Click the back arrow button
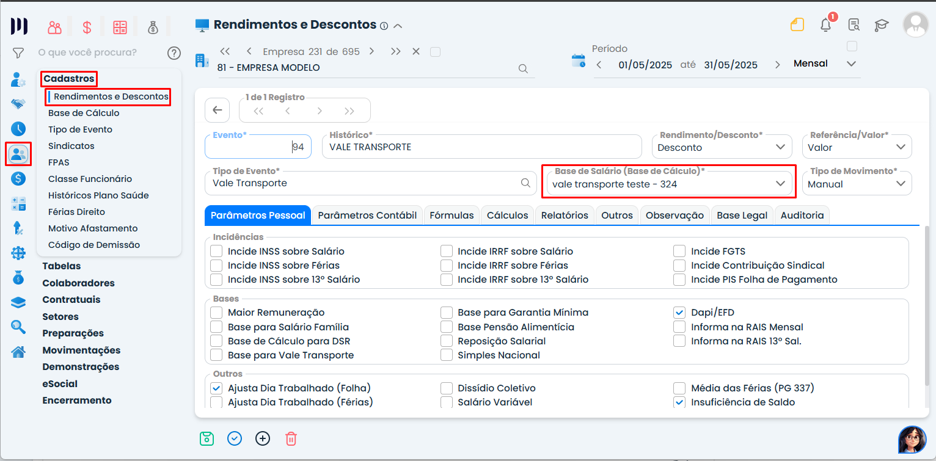The image size is (936, 461). pos(217,111)
